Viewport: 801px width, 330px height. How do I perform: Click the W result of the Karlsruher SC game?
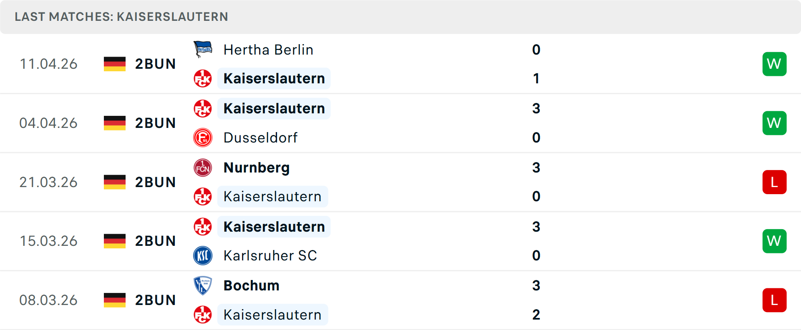pos(775,241)
